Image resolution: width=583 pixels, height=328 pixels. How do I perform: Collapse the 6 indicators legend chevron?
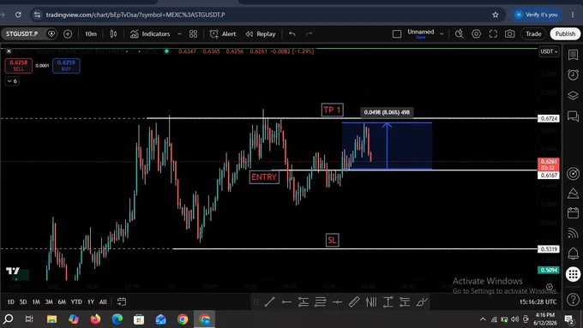point(12,81)
